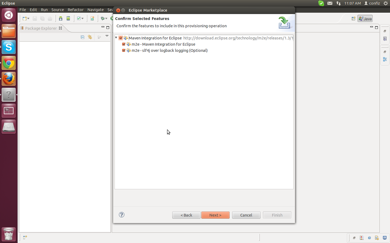Open the lint checkmark dropdown arrow
Image resolution: width=390 pixels, height=243 pixels.
coord(83,19)
